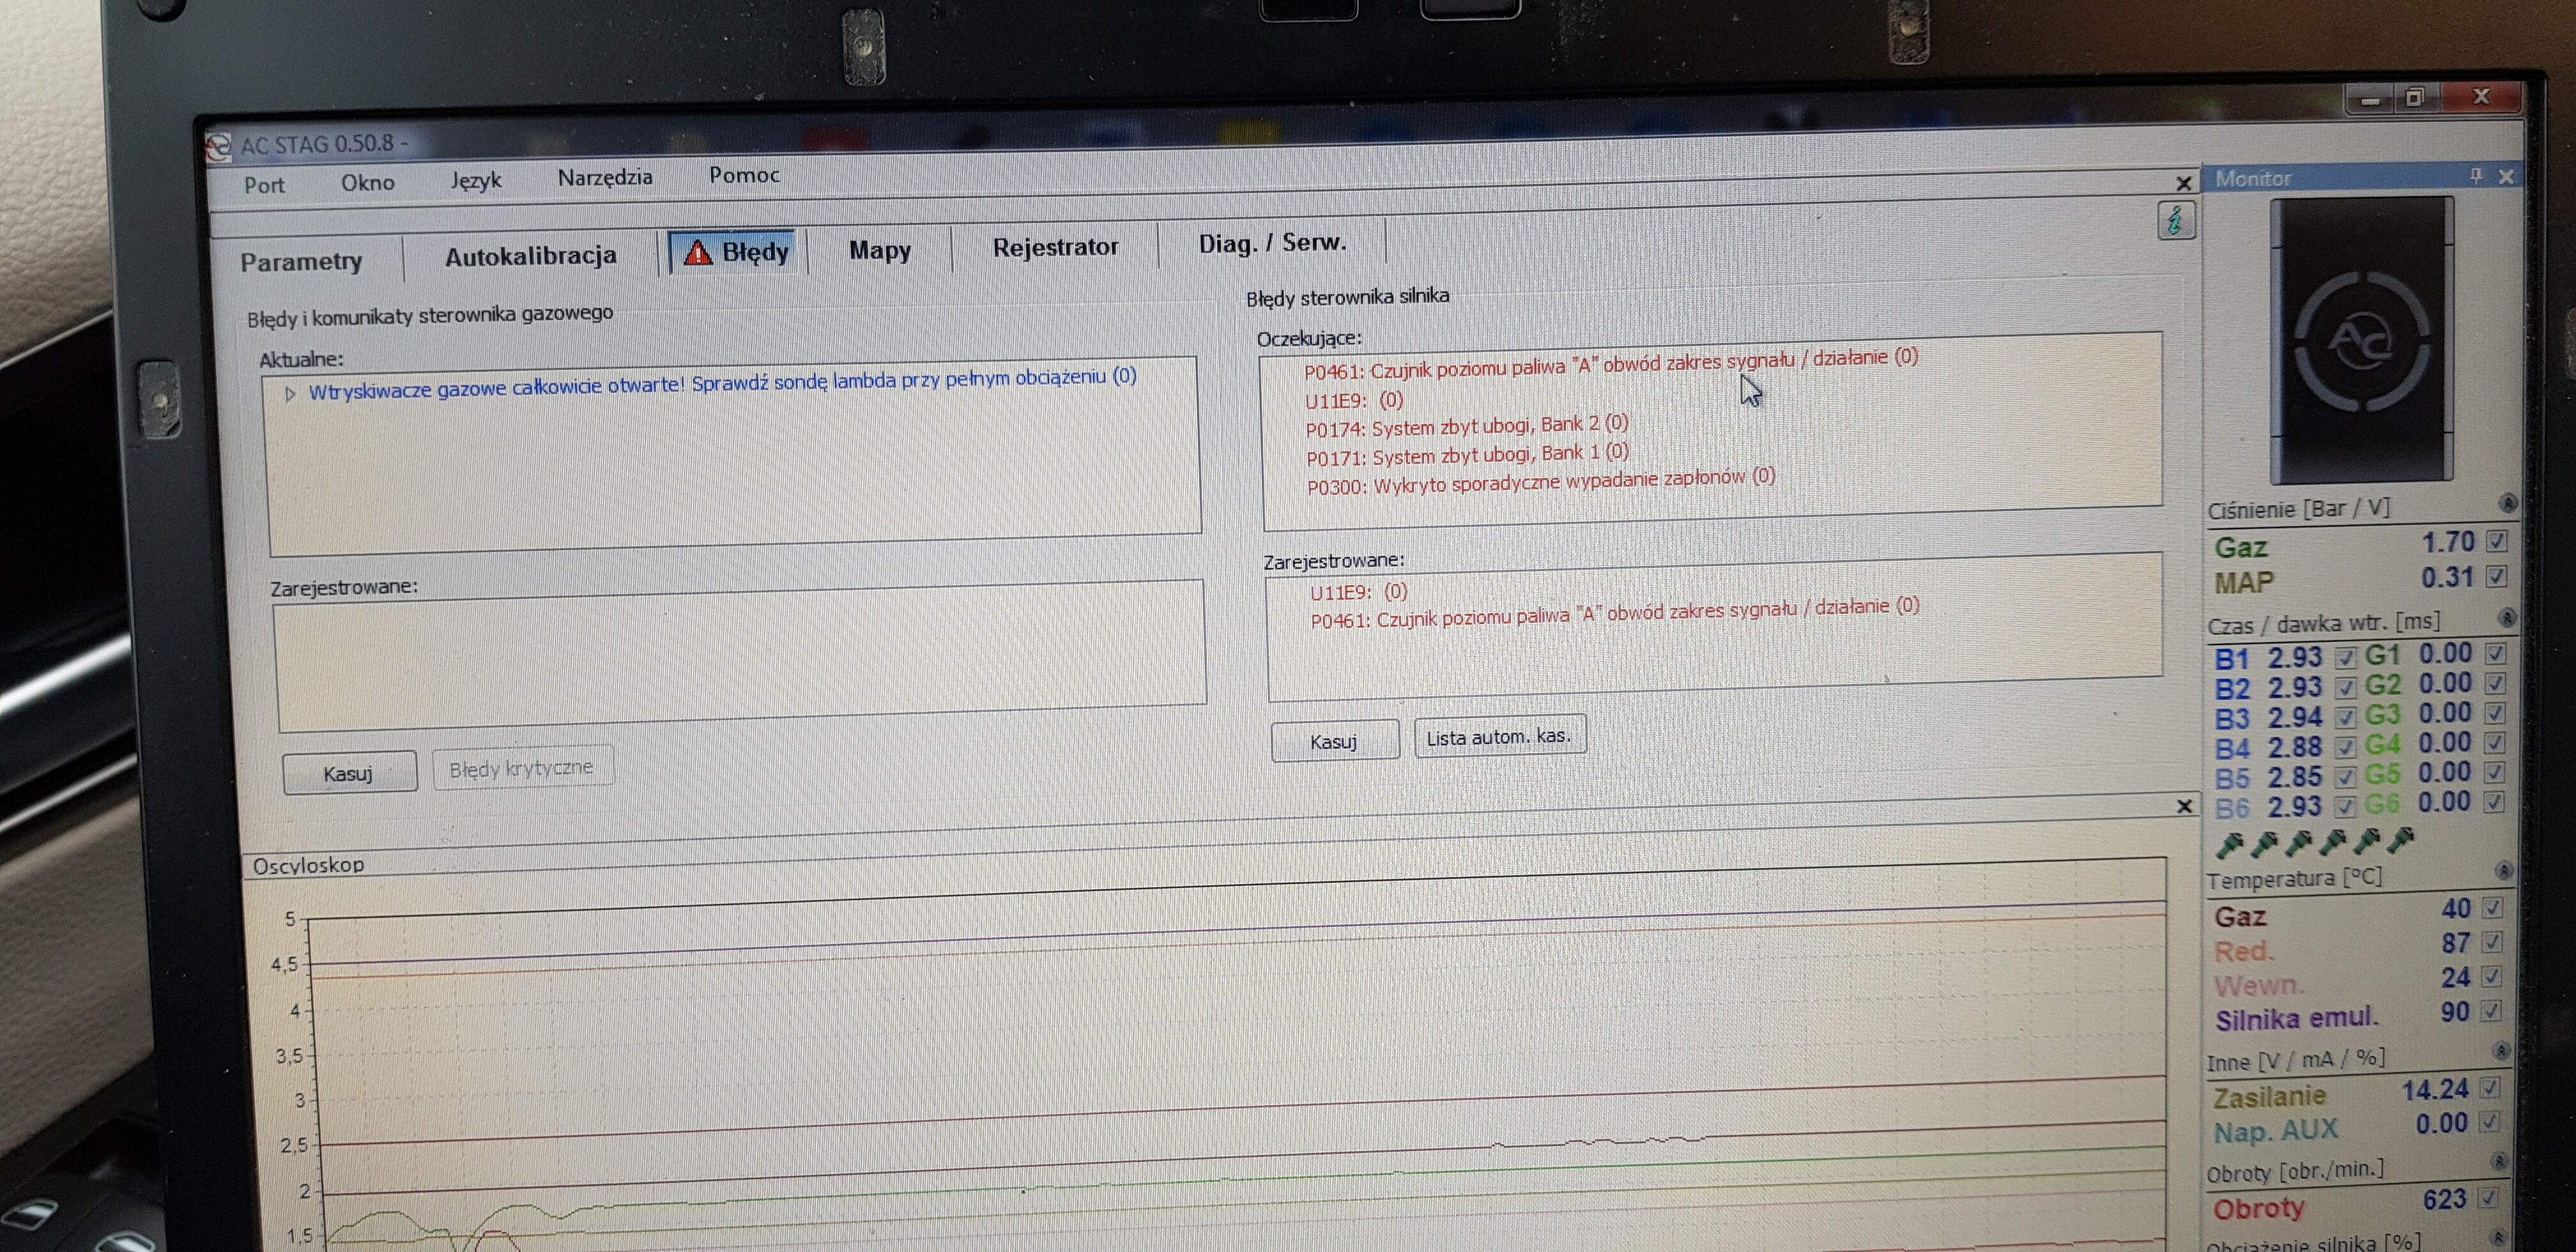Screen dimensions: 2576x1252
Task: Switch to the Diag. / Serw. tab
Action: [1272, 243]
